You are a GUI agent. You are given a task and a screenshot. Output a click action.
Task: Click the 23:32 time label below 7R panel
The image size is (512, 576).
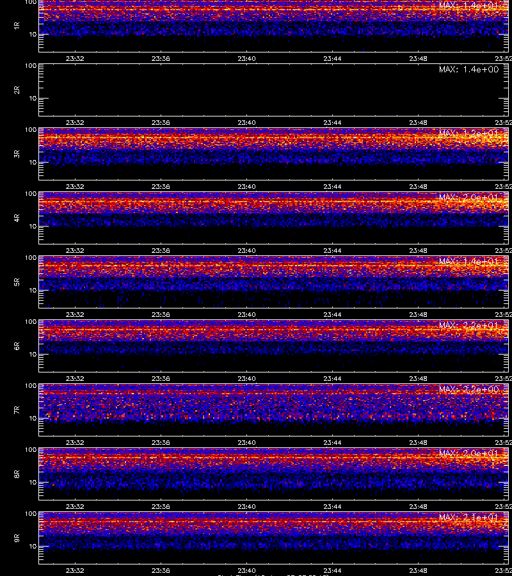point(75,443)
